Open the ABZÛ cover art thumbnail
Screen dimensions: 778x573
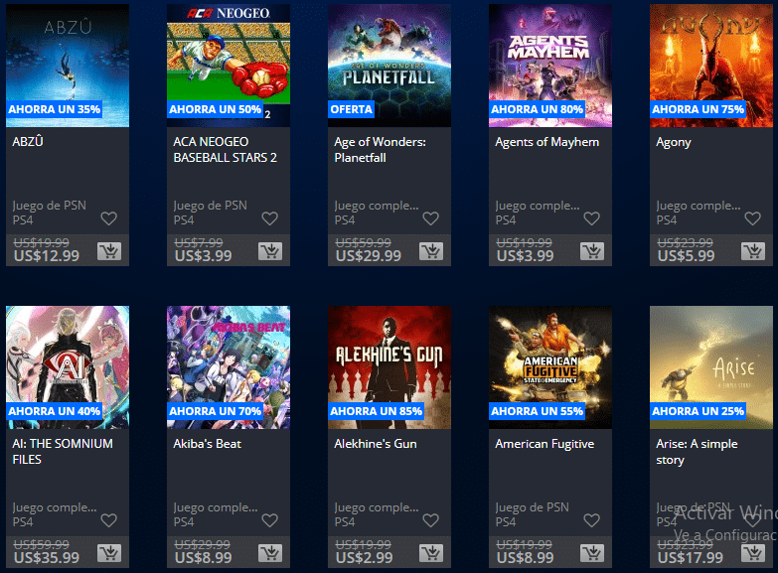pyautogui.click(x=68, y=66)
